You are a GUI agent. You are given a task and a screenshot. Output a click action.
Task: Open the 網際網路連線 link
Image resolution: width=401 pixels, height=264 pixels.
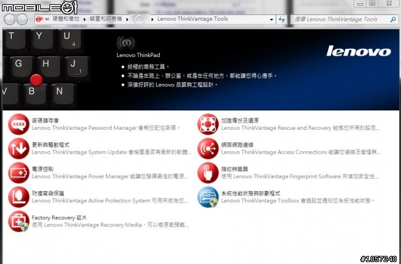pos(237,145)
